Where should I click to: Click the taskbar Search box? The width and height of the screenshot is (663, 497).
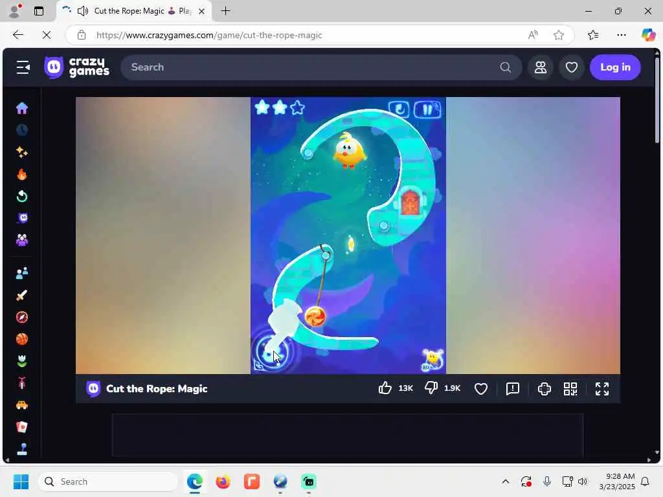tap(108, 481)
